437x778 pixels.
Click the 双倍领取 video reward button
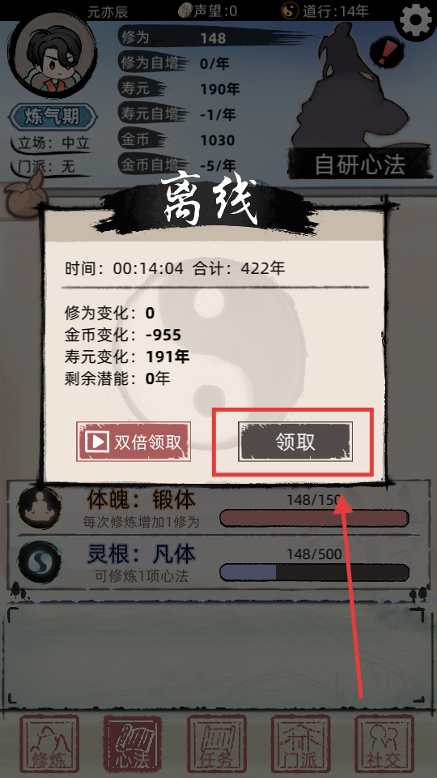[x=134, y=442]
